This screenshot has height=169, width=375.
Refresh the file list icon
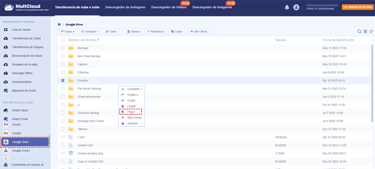[x=371, y=31]
